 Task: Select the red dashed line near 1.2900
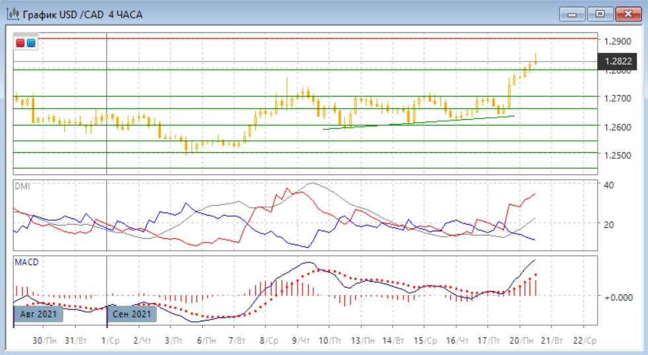(x=331, y=38)
